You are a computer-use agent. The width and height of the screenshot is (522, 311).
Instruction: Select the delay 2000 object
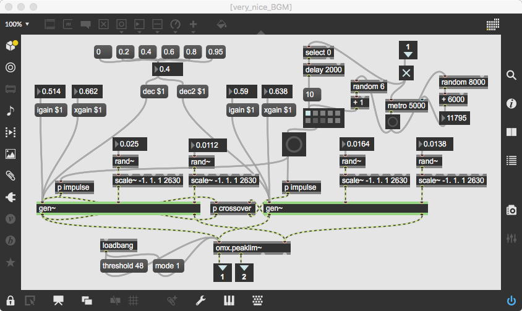(x=323, y=70)
